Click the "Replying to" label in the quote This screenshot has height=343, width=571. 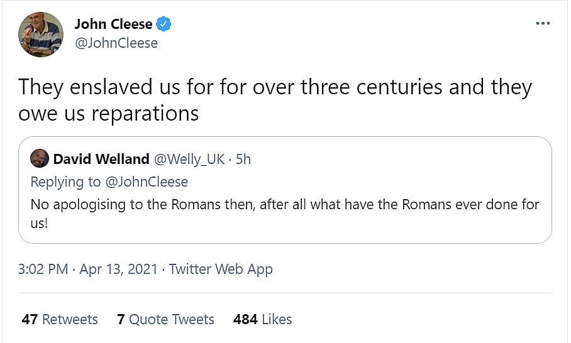click(x=65, y=182)
